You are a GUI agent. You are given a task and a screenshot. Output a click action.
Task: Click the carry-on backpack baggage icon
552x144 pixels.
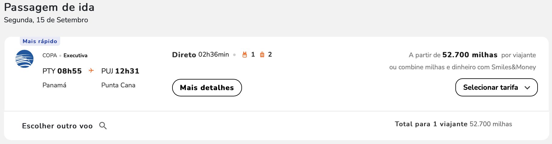coord(245,55)
